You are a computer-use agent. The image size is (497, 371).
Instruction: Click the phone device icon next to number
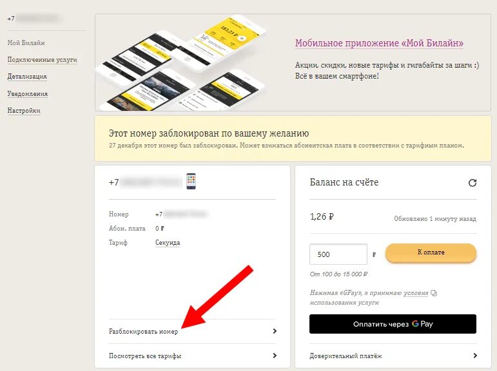click(191, 181)
